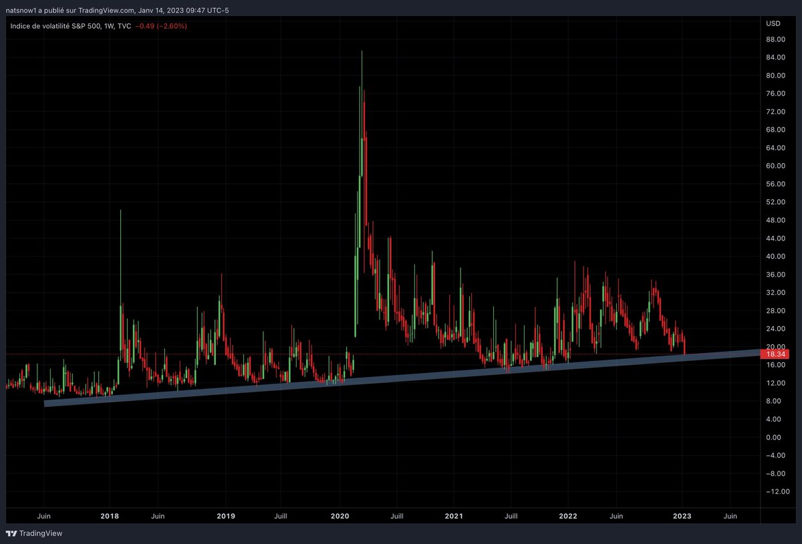This screenshot has height=544, width=802.
Task: Click the 2018 label on the time axis
Action: tap(110, 516)
